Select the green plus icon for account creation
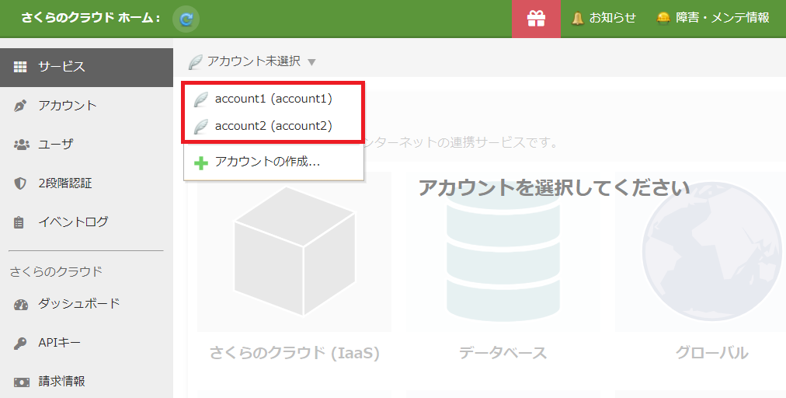786x398 pixels. click(x=201, y=162)
